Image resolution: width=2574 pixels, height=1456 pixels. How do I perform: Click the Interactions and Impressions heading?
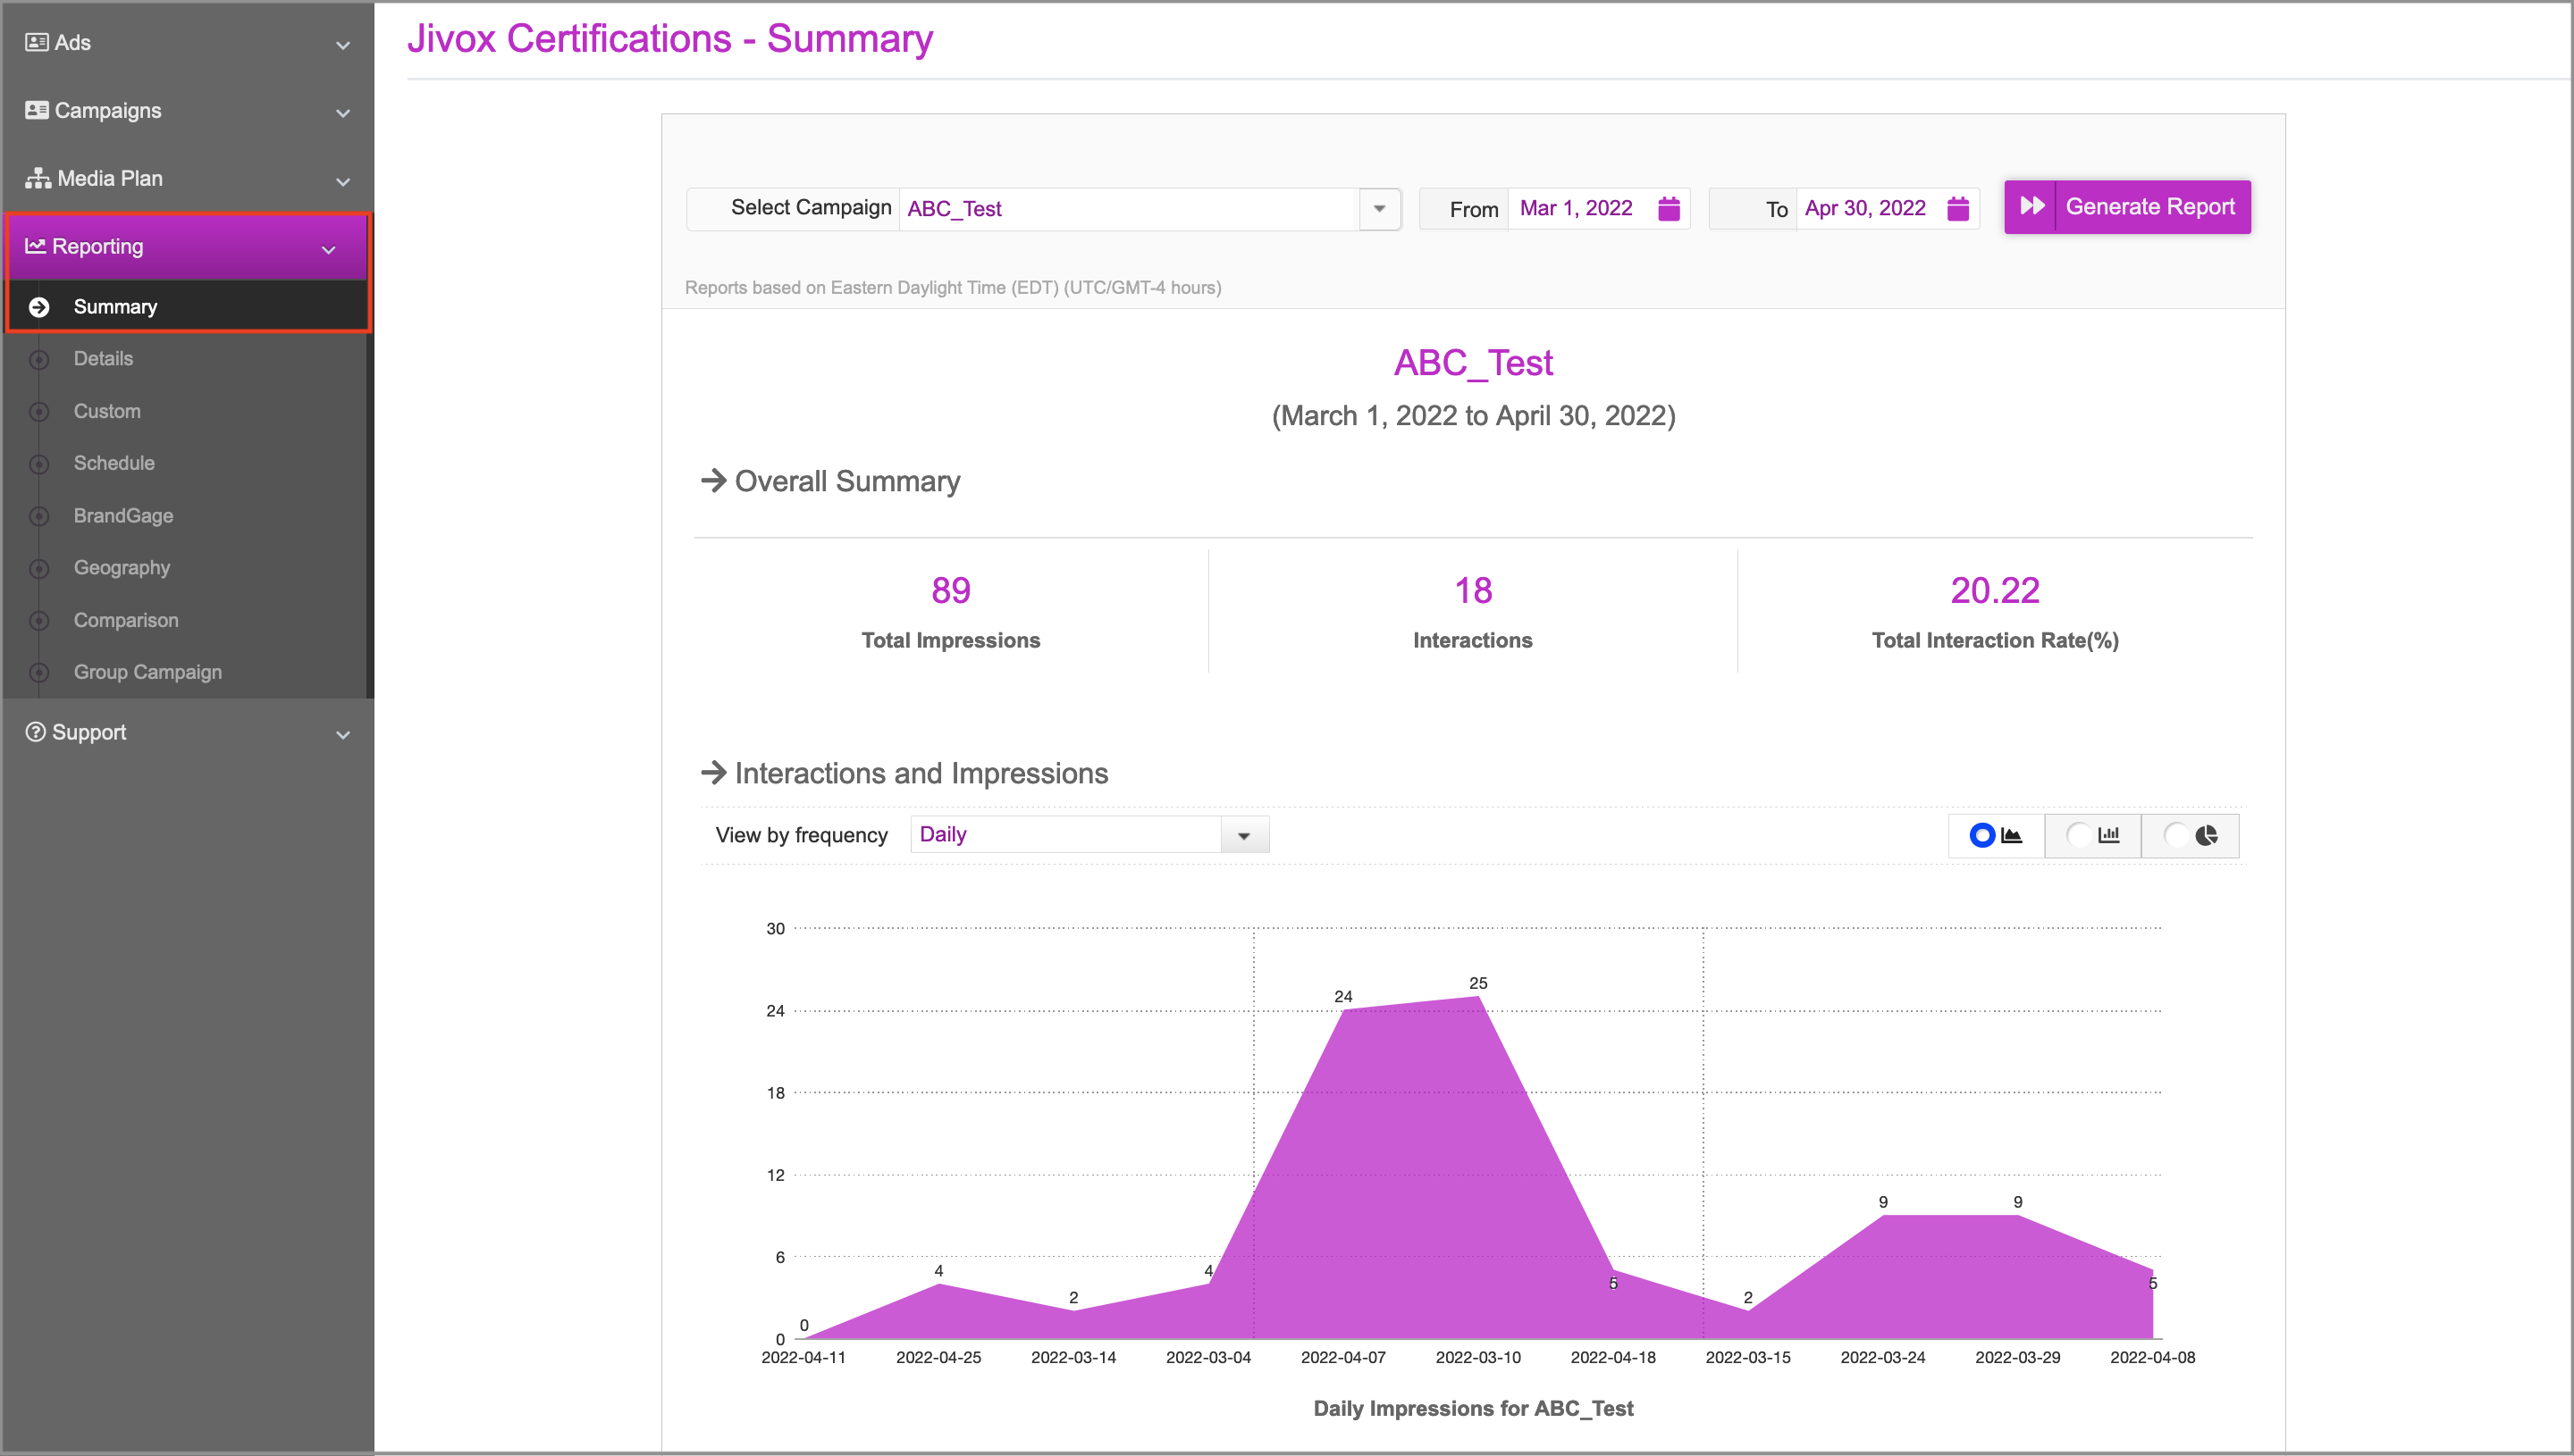(921, 773)
